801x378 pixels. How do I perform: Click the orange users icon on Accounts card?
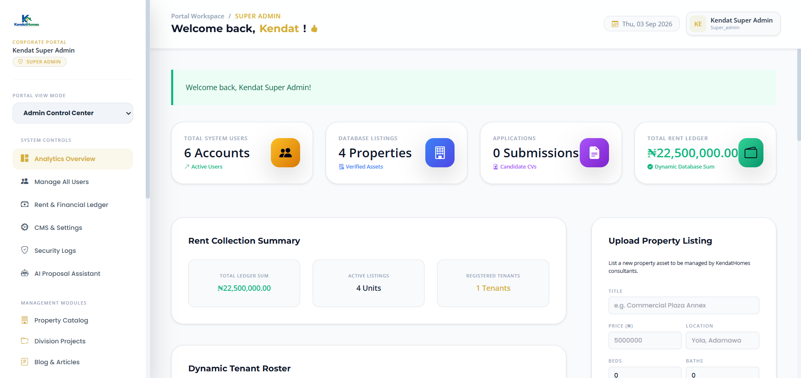[x=286, y=153]
